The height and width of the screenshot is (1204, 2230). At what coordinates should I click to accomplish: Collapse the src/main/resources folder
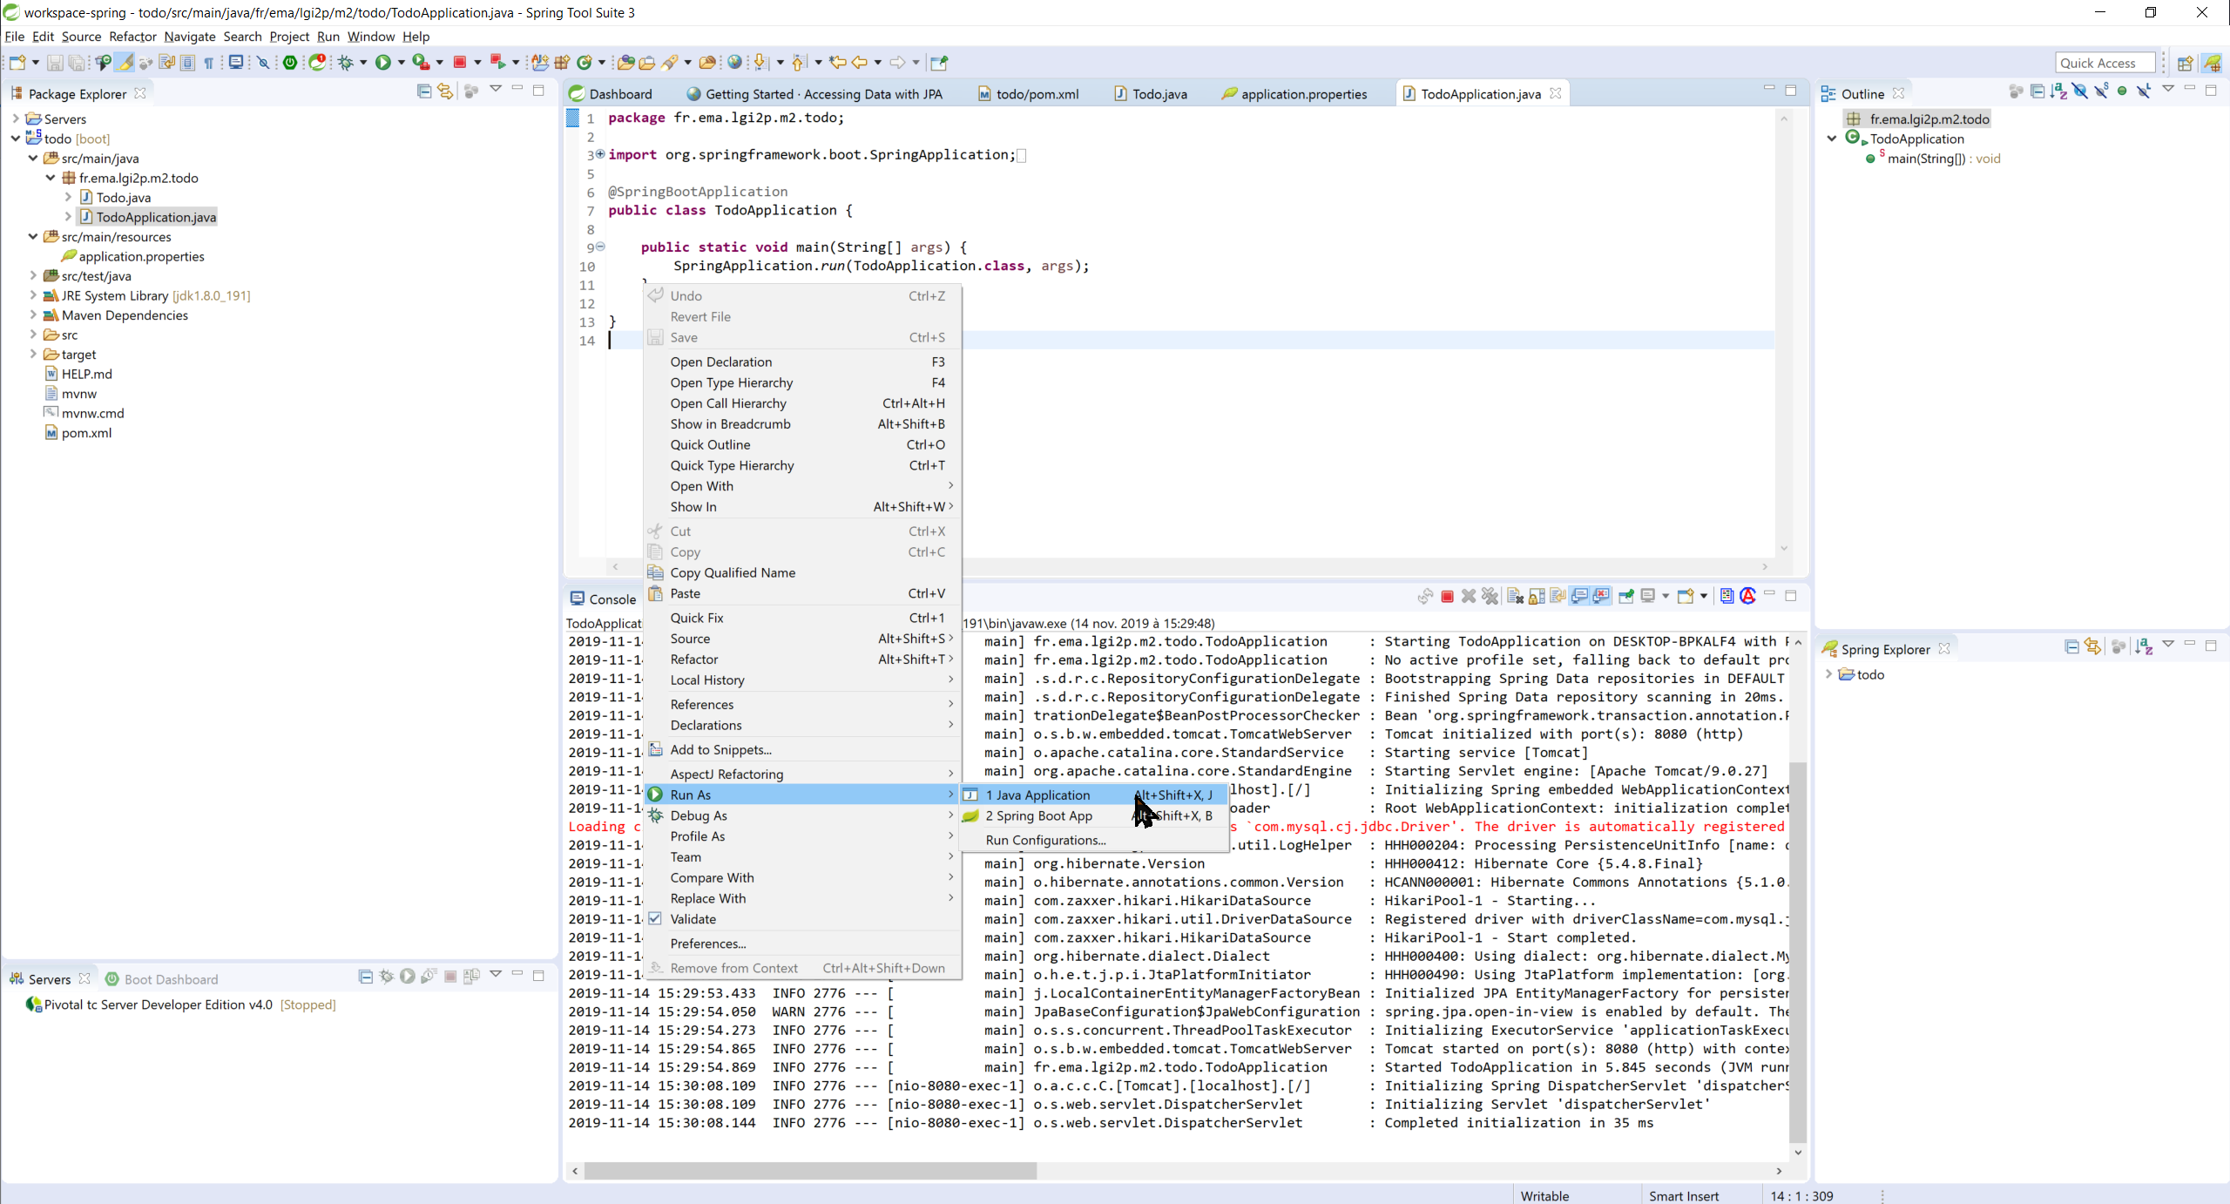33,236
